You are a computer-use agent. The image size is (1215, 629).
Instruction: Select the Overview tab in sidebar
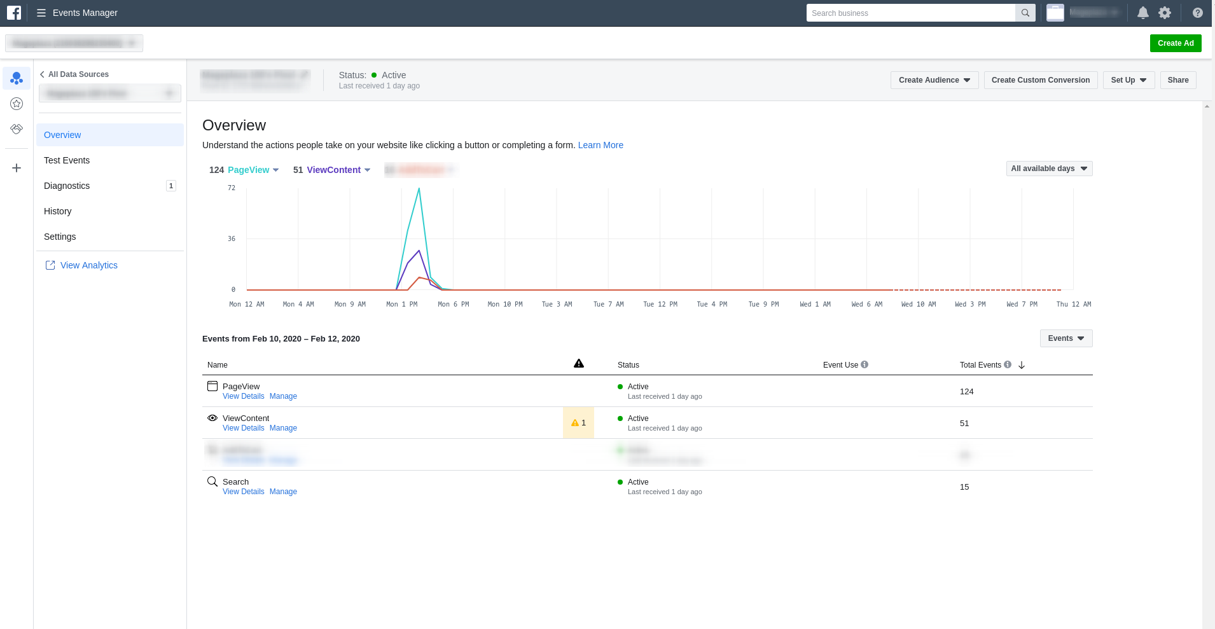point(110,135)
